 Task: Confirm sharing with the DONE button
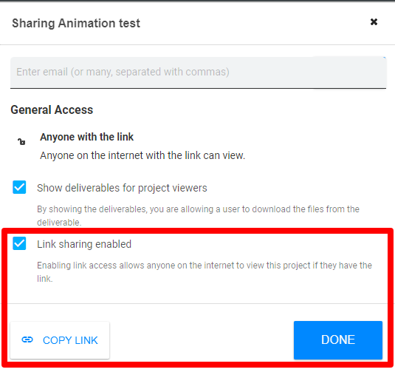pos(338,340)
